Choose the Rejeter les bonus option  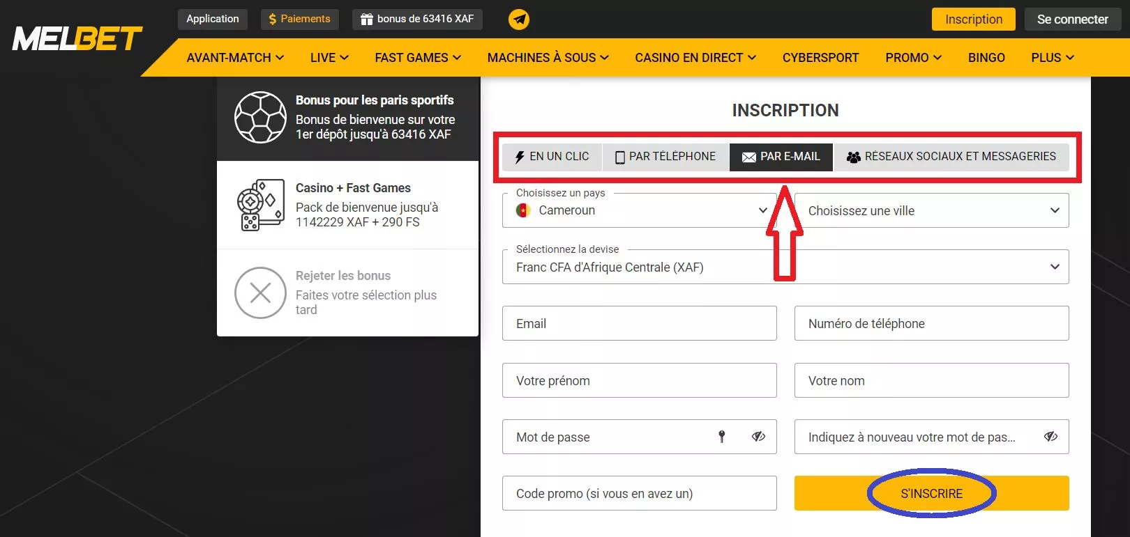pos(347,293)
